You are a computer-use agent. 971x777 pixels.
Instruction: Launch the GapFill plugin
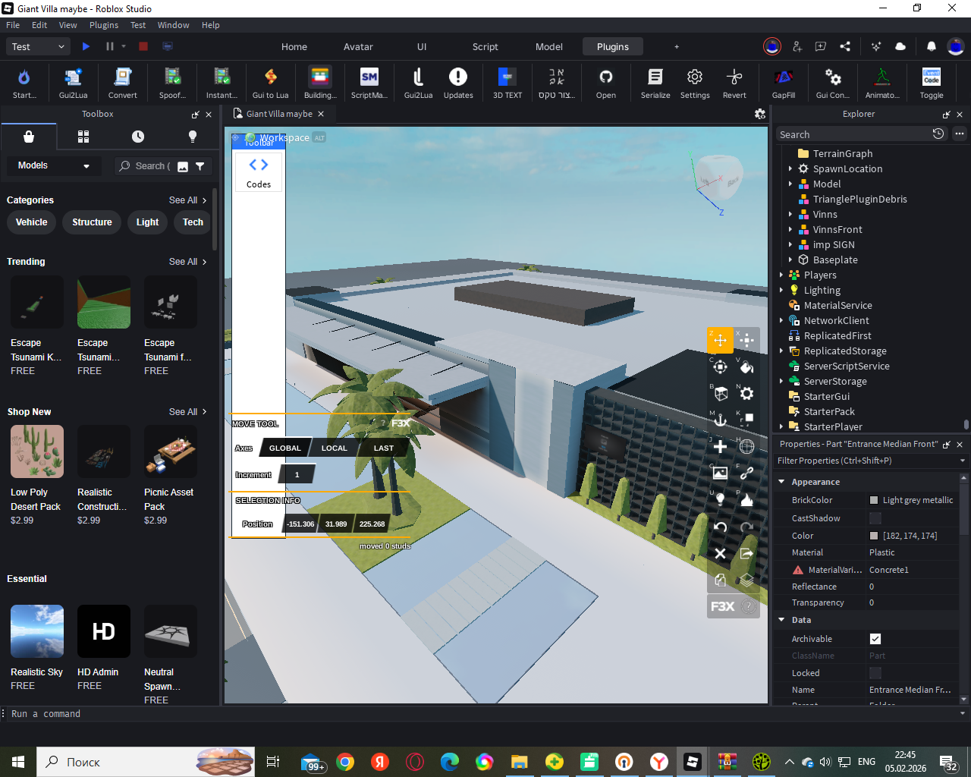(784, 83)
